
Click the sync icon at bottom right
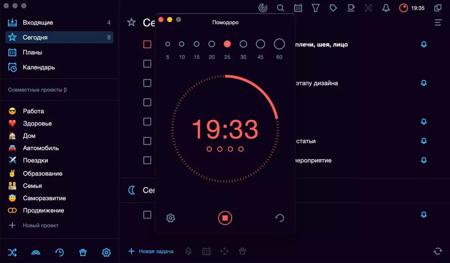[438, 251]
